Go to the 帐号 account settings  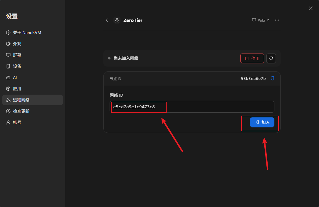32,122
